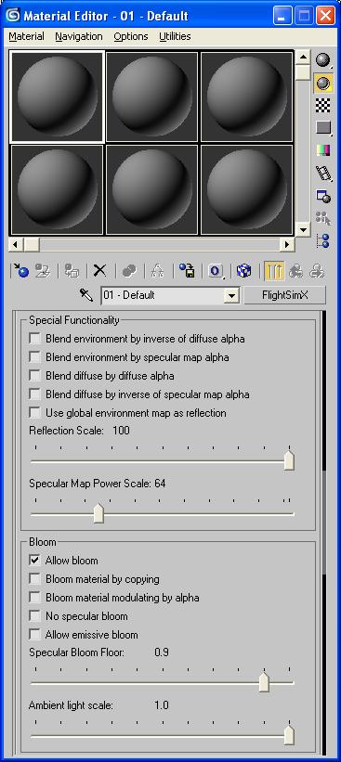Enable Allow emissive bloom checkbox

pos(35,635)
